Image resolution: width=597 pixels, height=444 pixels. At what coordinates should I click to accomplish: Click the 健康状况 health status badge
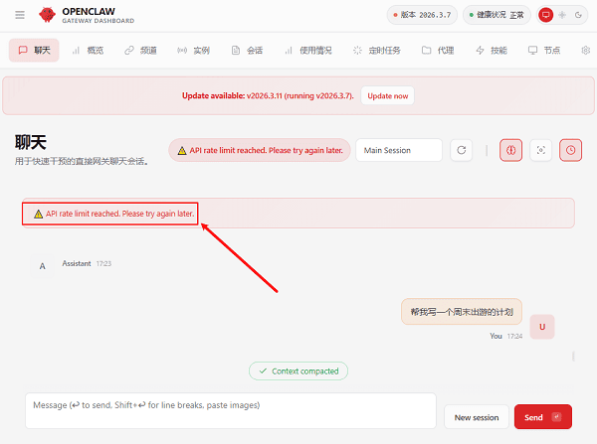497,15
